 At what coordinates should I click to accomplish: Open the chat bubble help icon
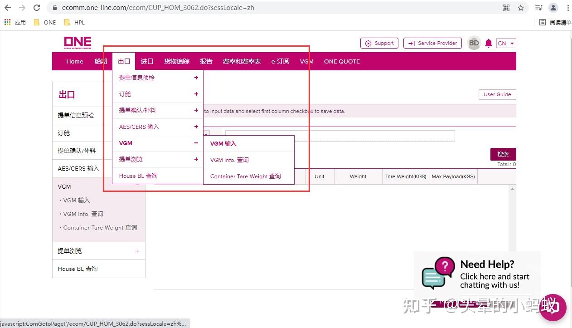click(x=553, y=308)
